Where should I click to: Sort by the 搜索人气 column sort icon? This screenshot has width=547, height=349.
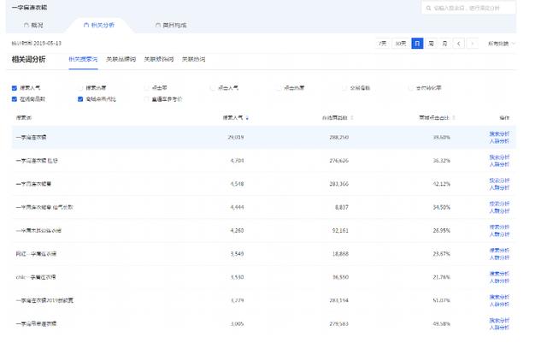(x=247, y=117)
